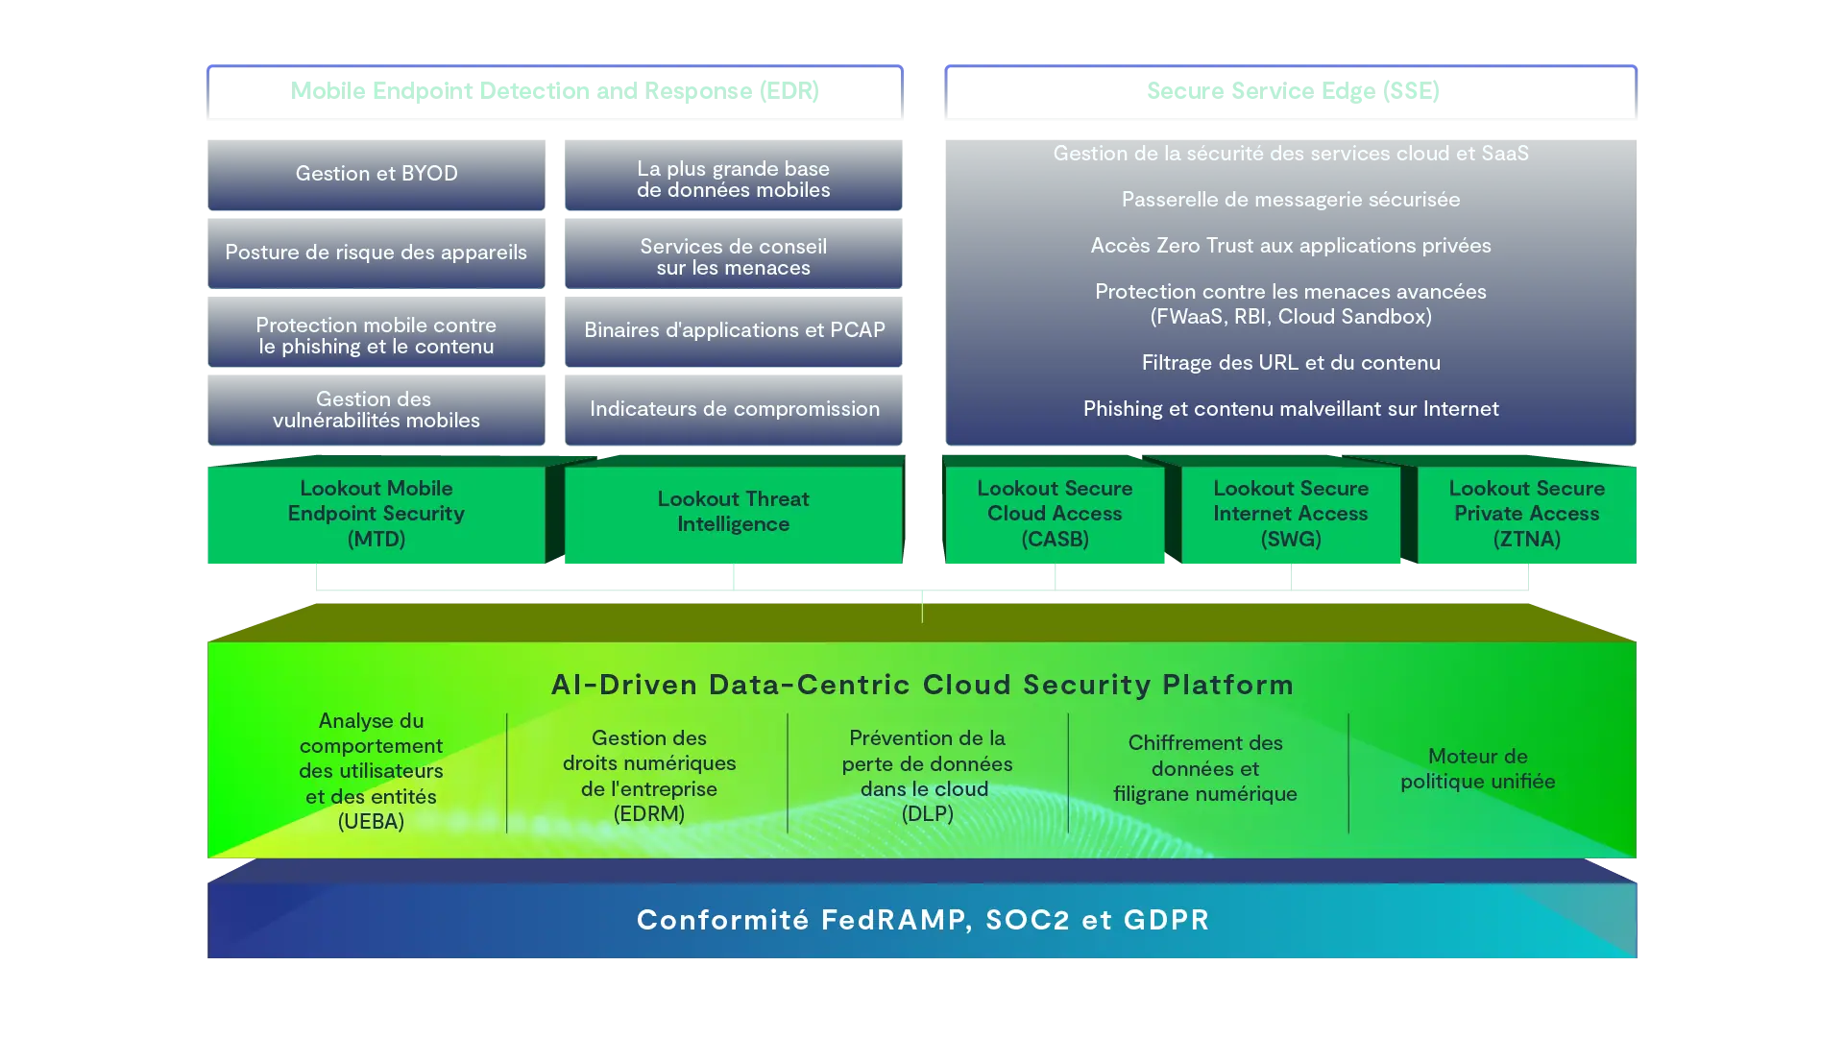
Task: Open Lookout Secure Internet Access (SWG) block
Action: click(1291, 514)
